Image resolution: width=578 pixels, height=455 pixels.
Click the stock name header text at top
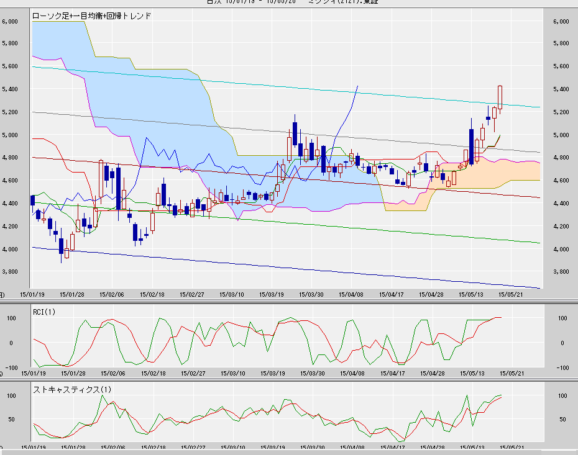click(x=292, y=2)
